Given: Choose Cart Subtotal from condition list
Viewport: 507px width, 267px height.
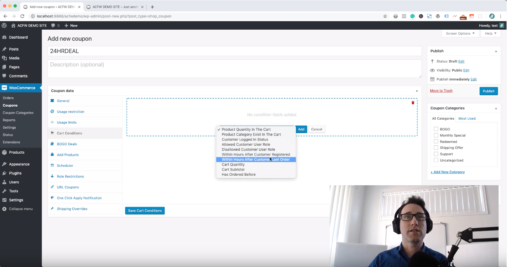Looking at the screenshot, I should coord(233,169).
